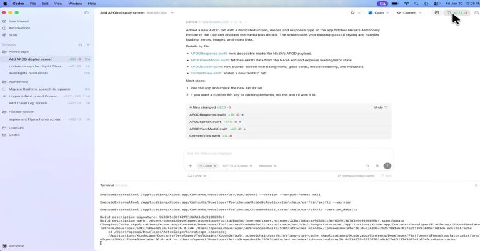Screen dimensions: 480x251
Task: Click the Wi-Fi status icon
Action: point(406,4)
